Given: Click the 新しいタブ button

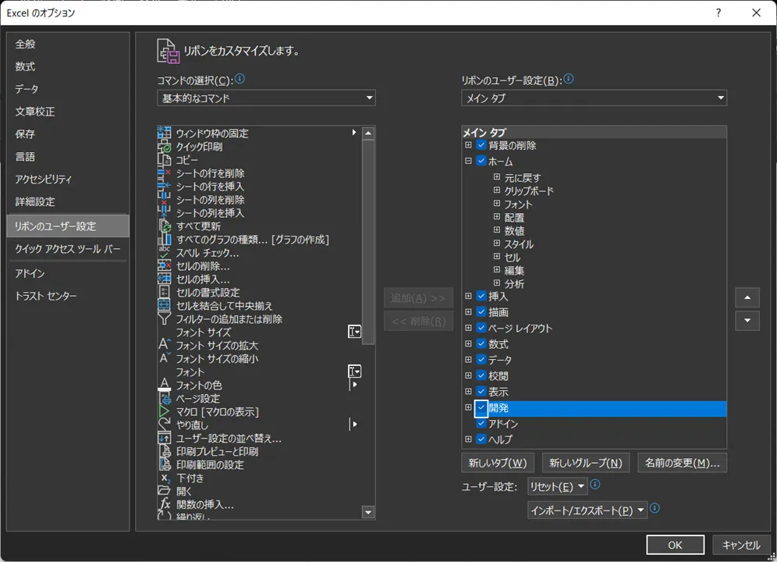Looking at the screenshot, I should point(497,463).
